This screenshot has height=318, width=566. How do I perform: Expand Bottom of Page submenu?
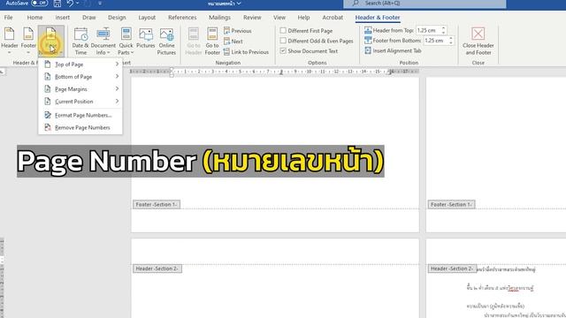[80, 77]
